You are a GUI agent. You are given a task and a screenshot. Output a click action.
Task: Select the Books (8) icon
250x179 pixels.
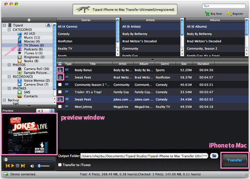tap(20, 61)
